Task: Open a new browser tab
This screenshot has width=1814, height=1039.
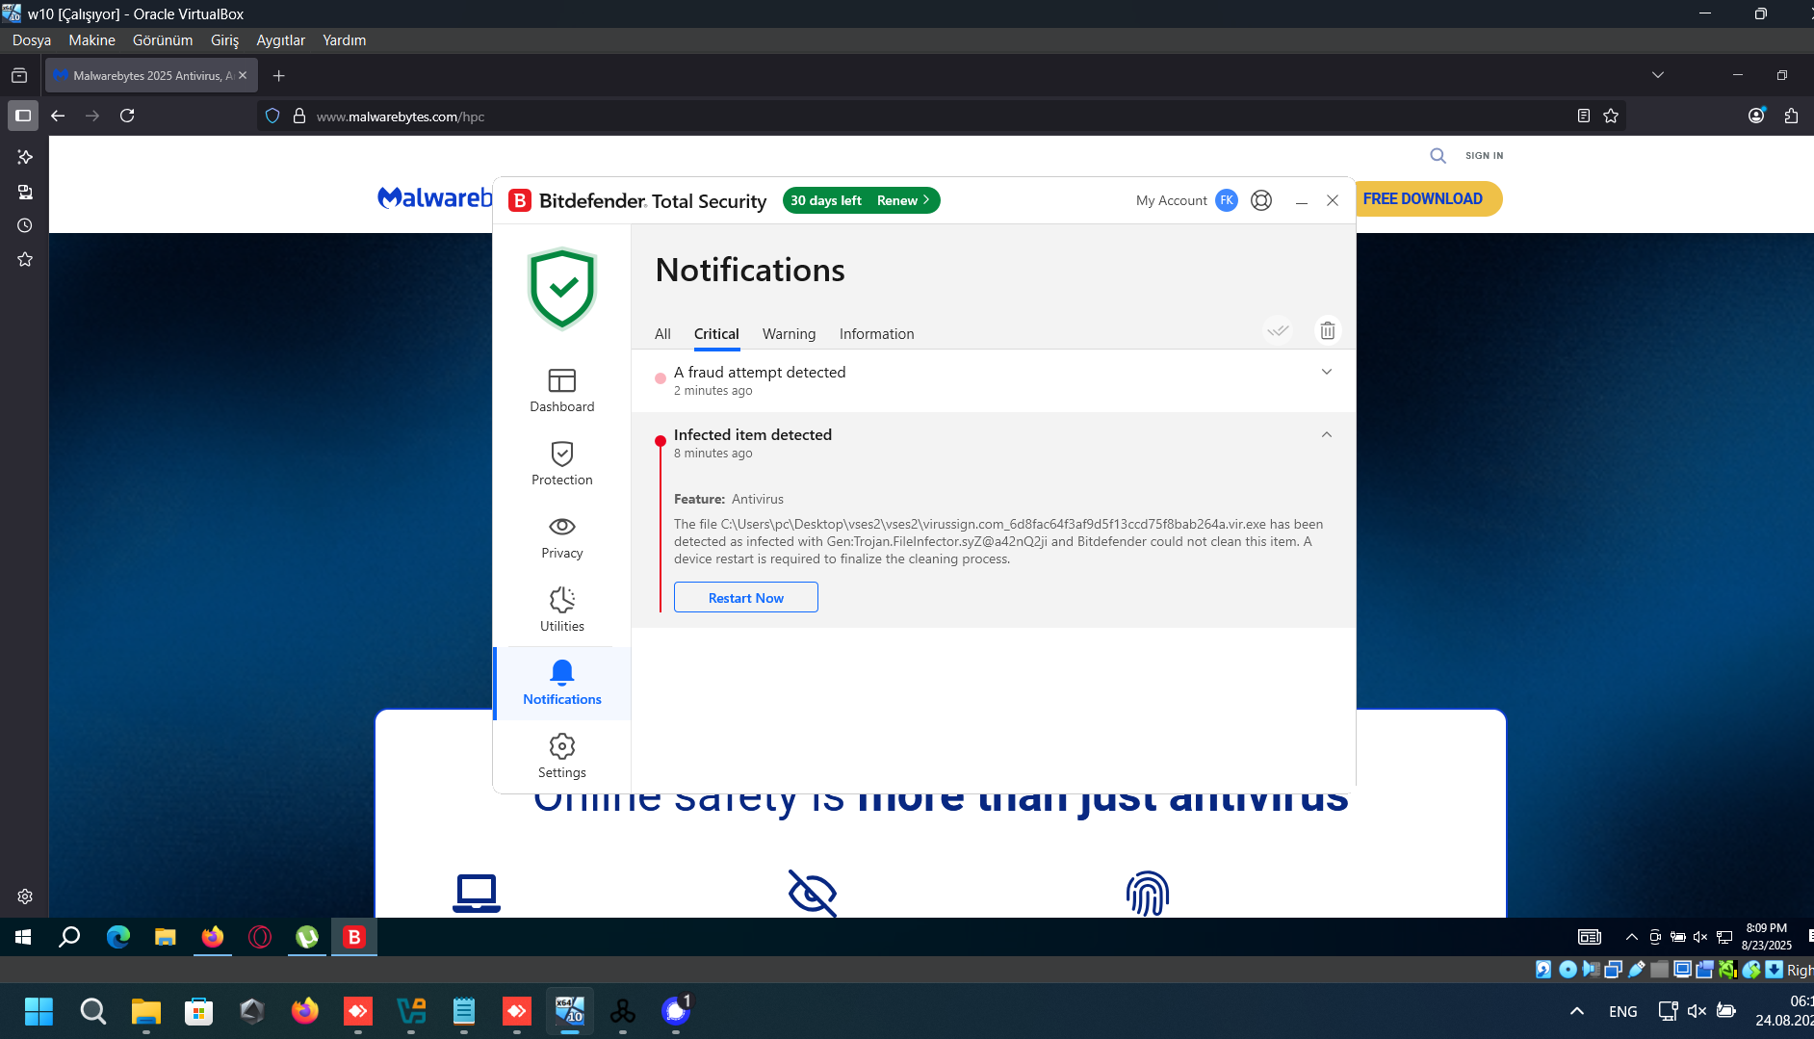Action: click(x=278, y=75)
